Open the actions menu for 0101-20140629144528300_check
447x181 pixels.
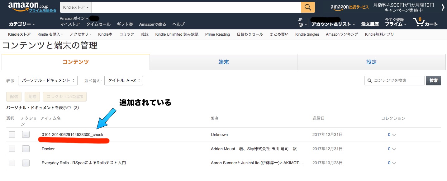tap(26, 134)
